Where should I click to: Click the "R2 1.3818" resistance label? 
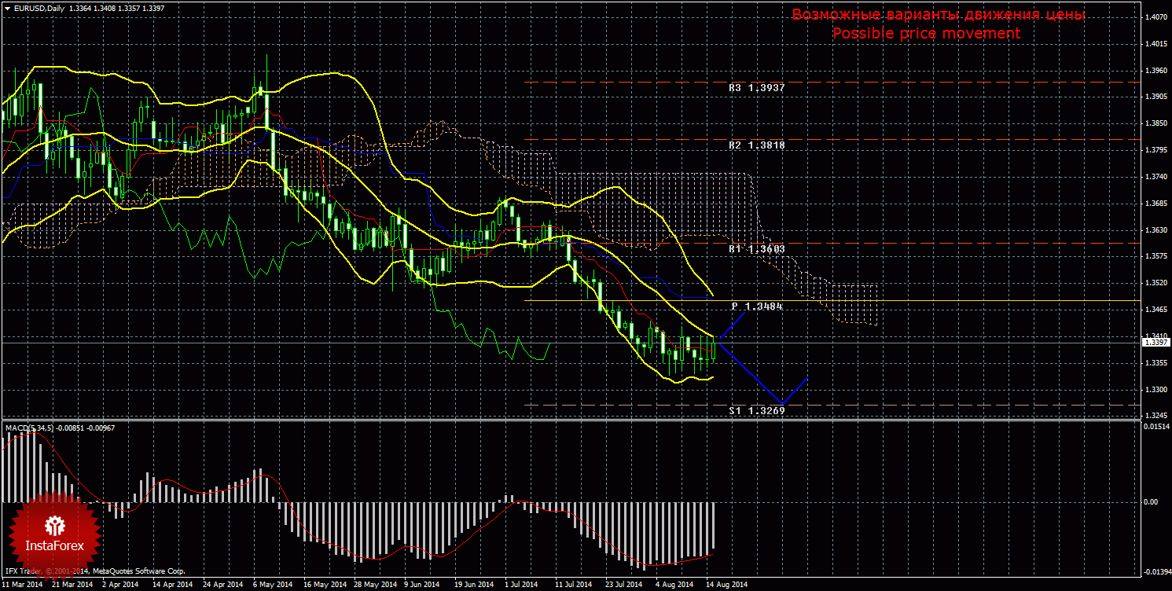757,145
